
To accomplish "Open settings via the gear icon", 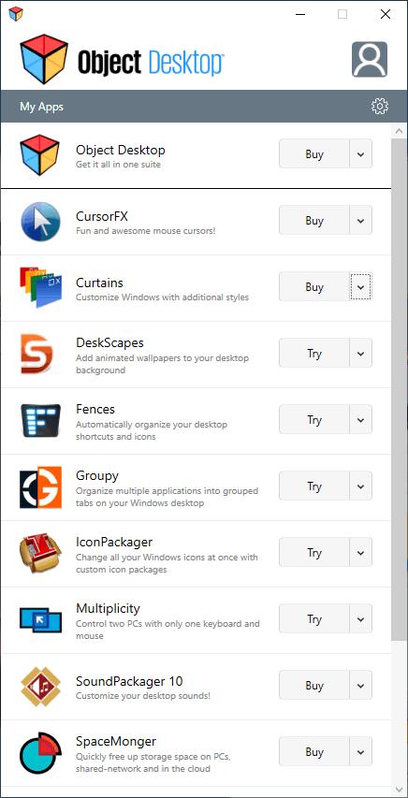I will pyautogui.click(x=380, y=107).
